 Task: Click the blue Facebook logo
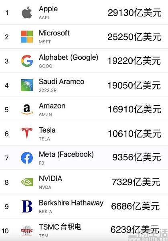click(27, 158)
